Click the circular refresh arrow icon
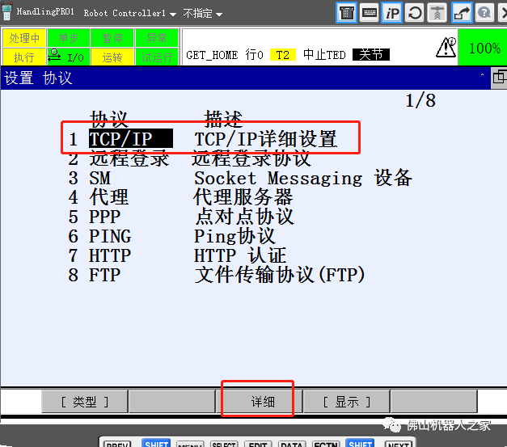This screenshot has width=507, height=447. pyautogui.click(x=415, y=13)
